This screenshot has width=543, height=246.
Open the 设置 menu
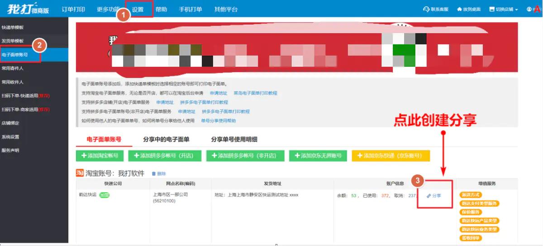138,9
